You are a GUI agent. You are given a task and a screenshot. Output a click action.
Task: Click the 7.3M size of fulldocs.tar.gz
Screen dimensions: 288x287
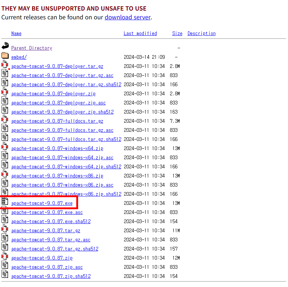click(x=175, y=121)
